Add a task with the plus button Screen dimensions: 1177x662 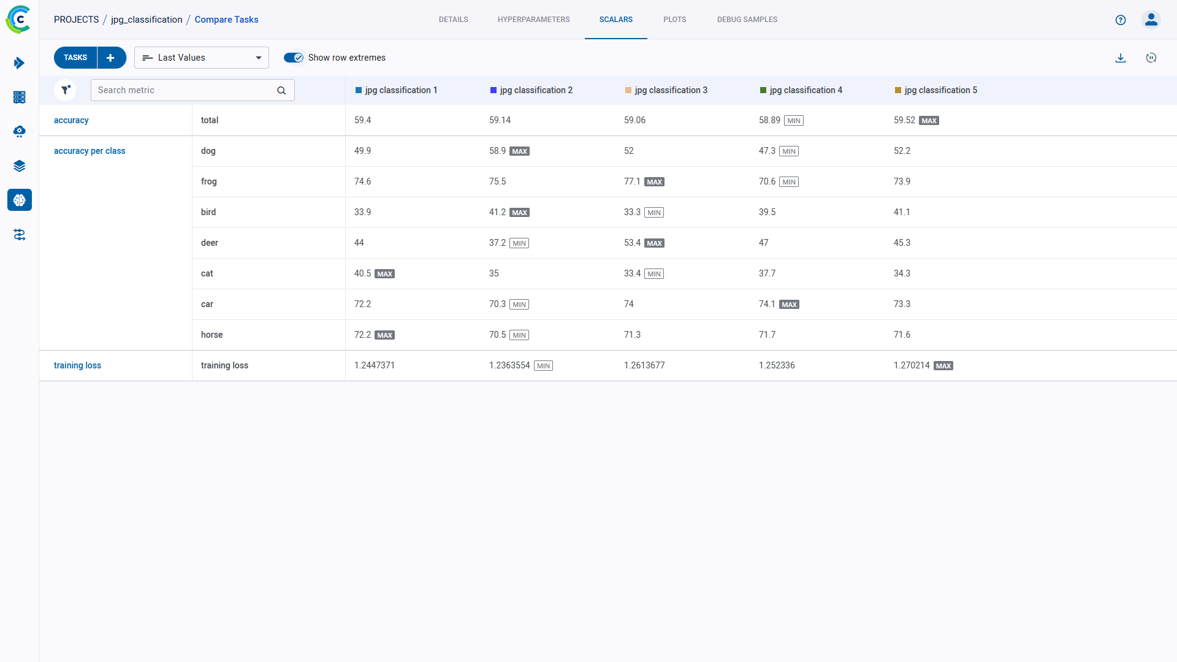click(x=110, y=57)
